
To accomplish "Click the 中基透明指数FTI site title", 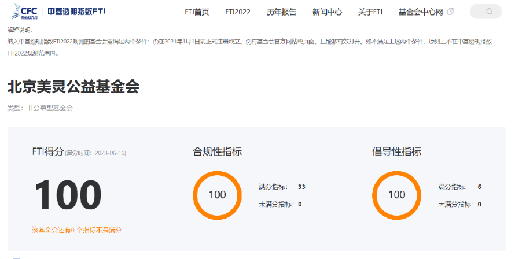I will (x=76, y=12).
